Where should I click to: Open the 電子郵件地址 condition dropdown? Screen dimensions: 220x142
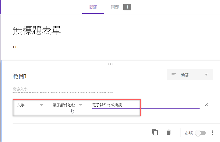pos(67,105)
